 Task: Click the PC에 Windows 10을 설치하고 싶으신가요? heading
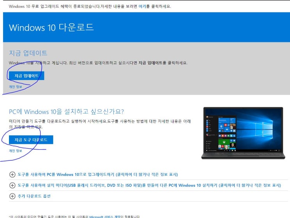66,112
